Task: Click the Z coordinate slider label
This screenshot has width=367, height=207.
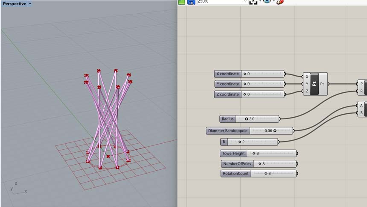Action: [227, 95]
